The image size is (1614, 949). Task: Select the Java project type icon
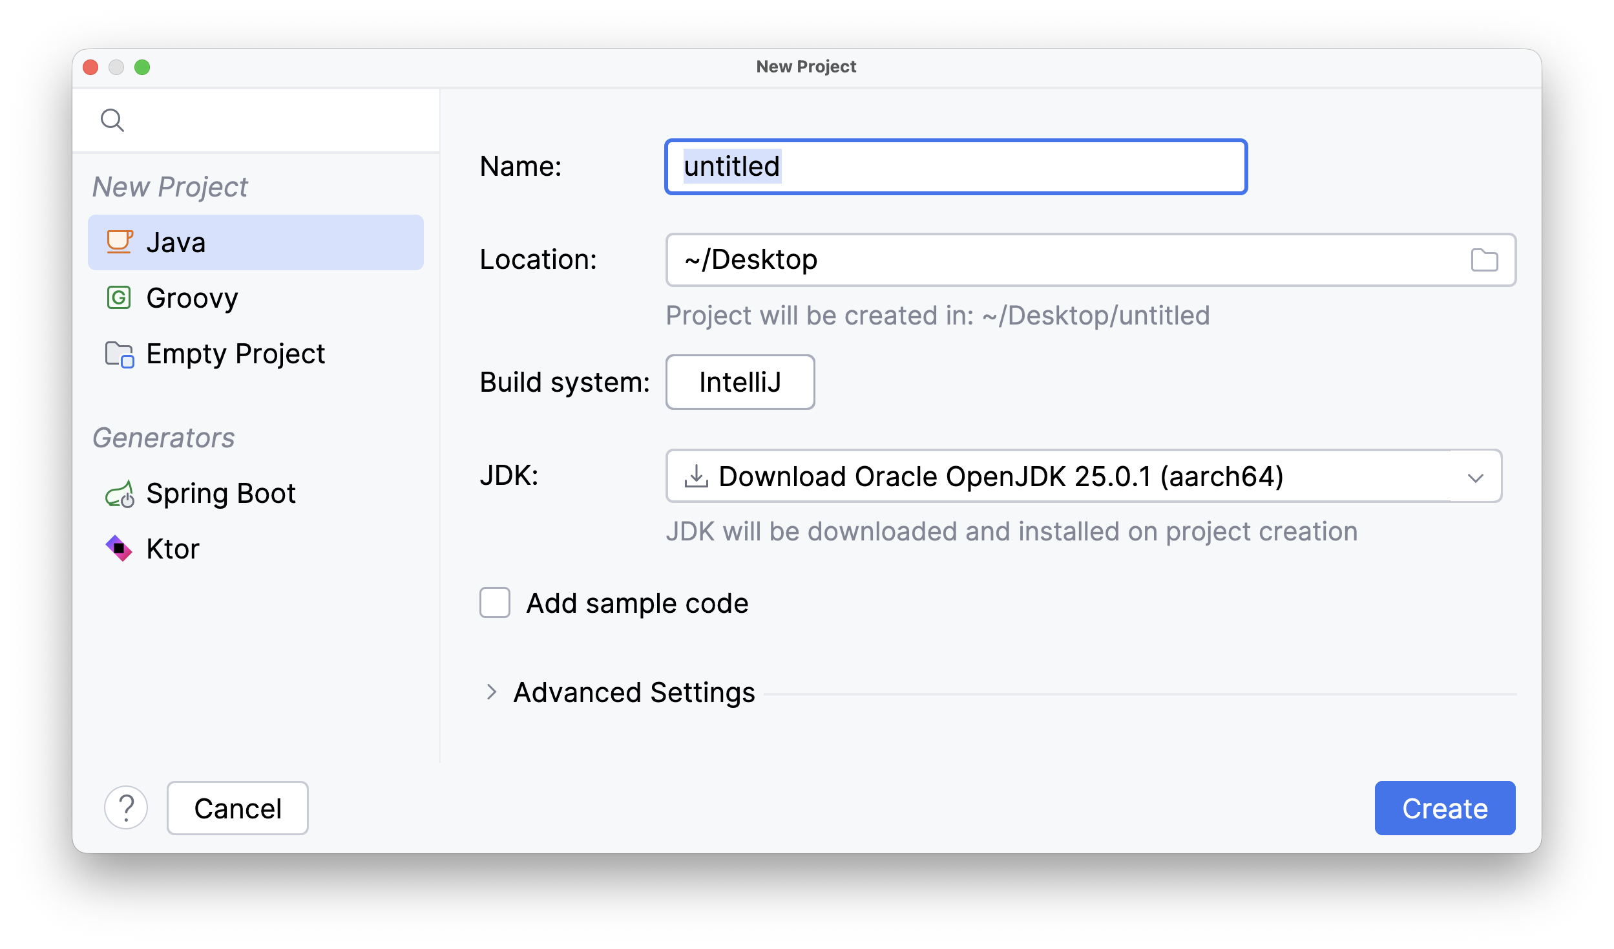click(x=120, y=242)
